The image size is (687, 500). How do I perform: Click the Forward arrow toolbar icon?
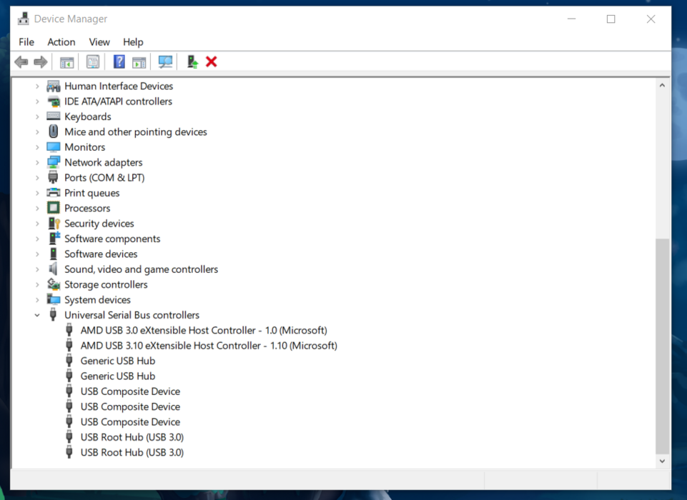pos(41,62)
